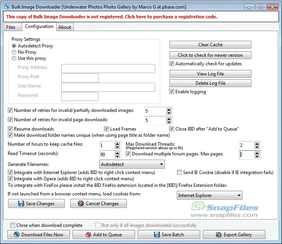The image size is (282, 244).
Task: Click export icon on Export Gallery
Action: 219,234
